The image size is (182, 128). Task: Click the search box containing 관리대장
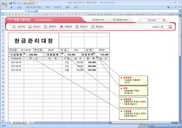[x=152, y=20]
